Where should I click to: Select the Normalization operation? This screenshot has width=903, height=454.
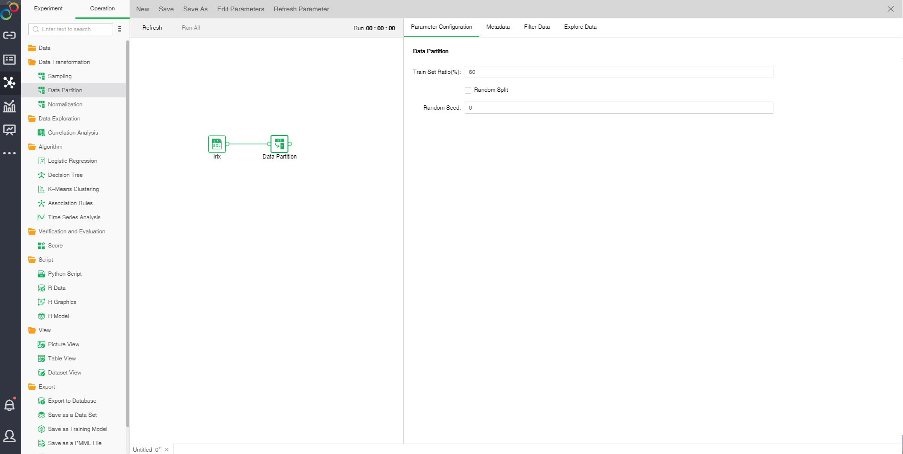(65, 104)
